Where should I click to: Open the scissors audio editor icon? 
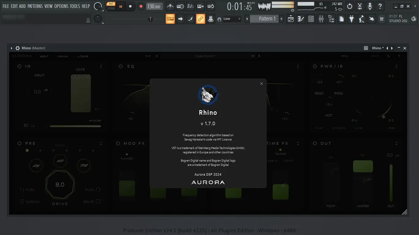click(360, 6)
